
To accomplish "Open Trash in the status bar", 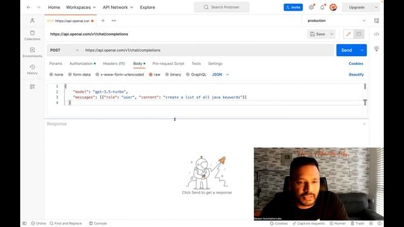I will pos(357,223).
